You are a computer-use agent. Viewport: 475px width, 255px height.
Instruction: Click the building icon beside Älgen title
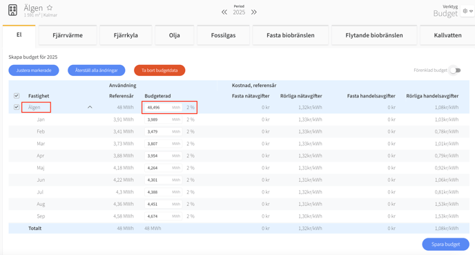[x=12, y=10]
